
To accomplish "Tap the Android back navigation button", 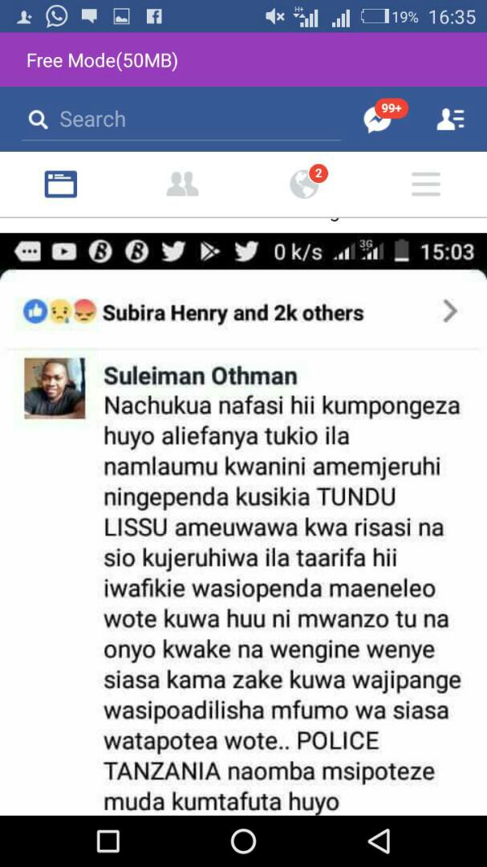I will tap(379, 841).
